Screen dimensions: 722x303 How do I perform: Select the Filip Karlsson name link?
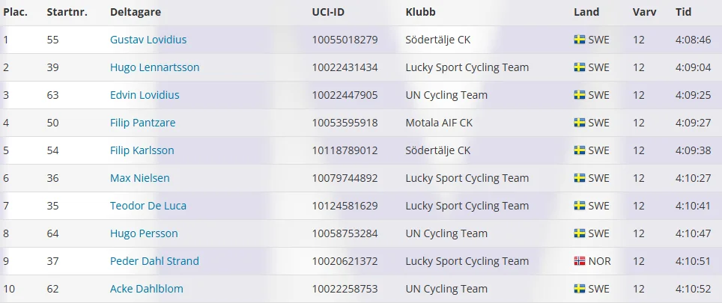pyautogui.click(x=142, y=150)
